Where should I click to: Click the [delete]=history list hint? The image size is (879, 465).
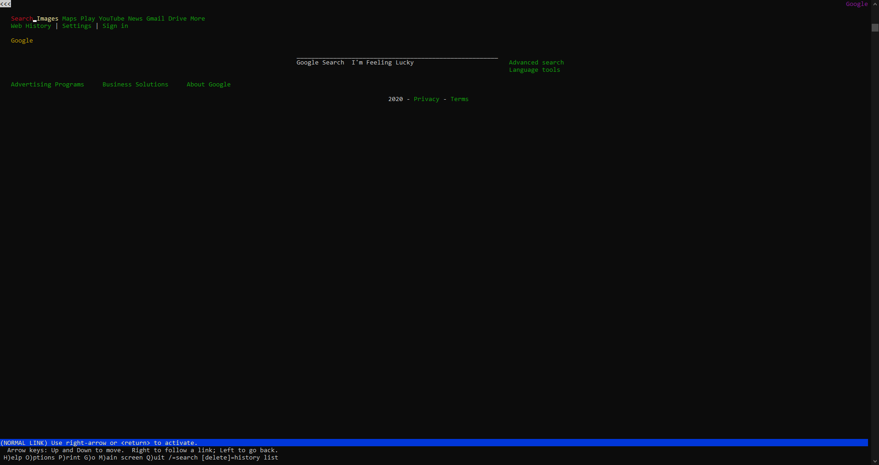click(x=240, y=458)
